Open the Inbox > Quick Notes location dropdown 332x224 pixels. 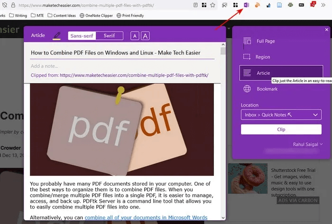point(281,115)
